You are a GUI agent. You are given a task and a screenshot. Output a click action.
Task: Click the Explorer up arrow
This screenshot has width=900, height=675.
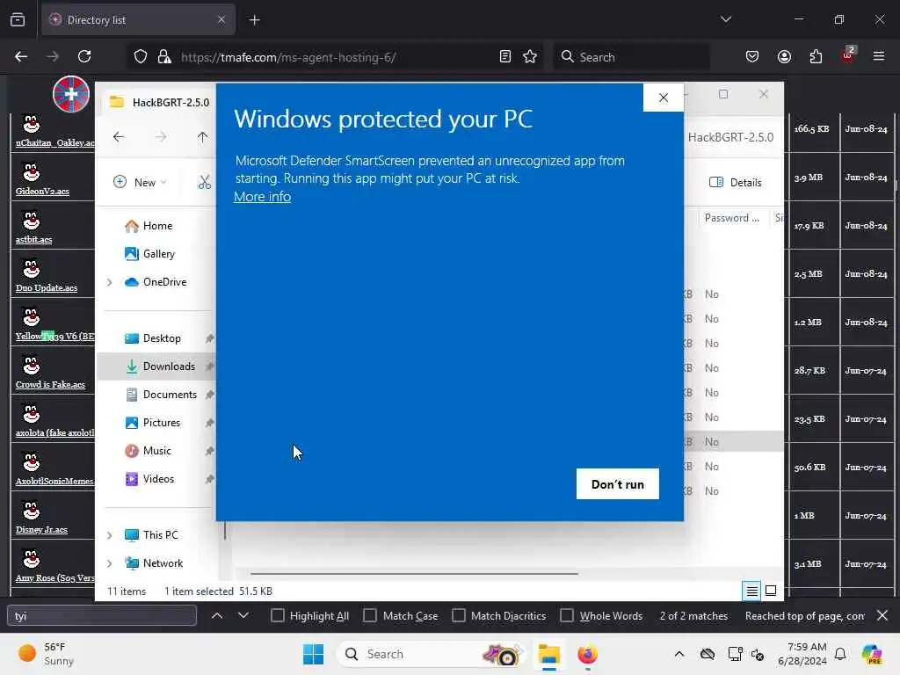pos(203,136)
